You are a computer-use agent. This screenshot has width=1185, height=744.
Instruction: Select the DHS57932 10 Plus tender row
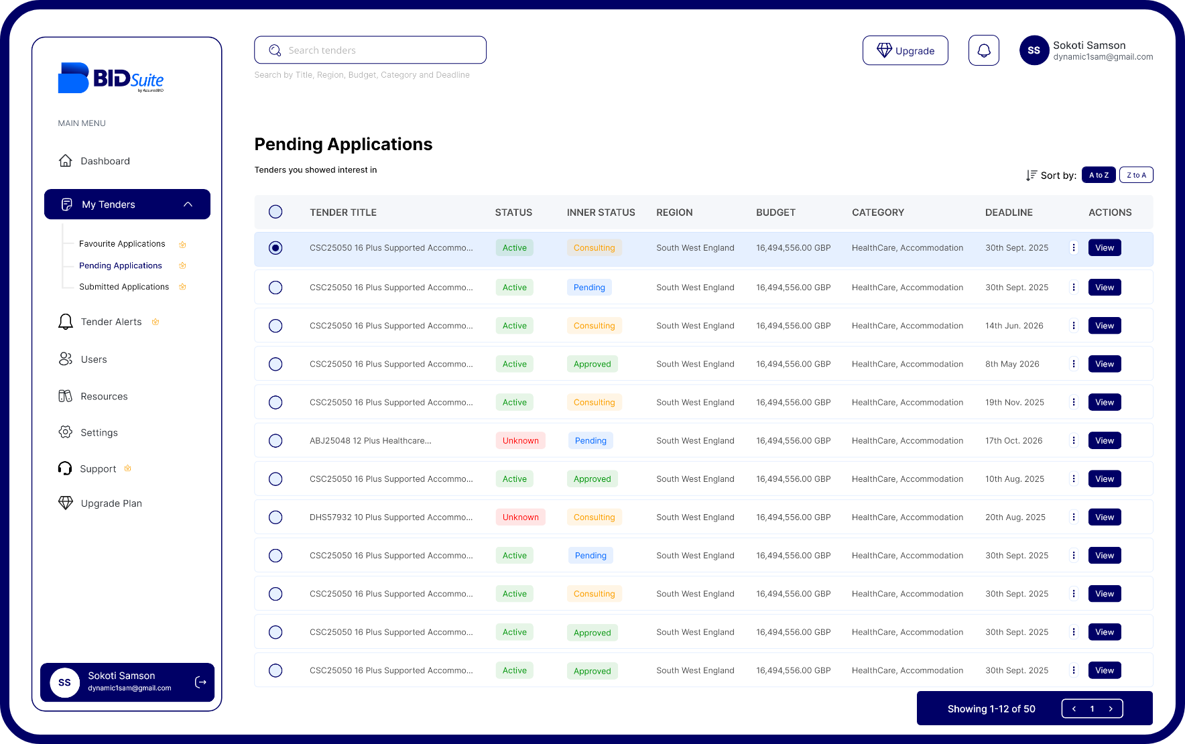(275, 517)
